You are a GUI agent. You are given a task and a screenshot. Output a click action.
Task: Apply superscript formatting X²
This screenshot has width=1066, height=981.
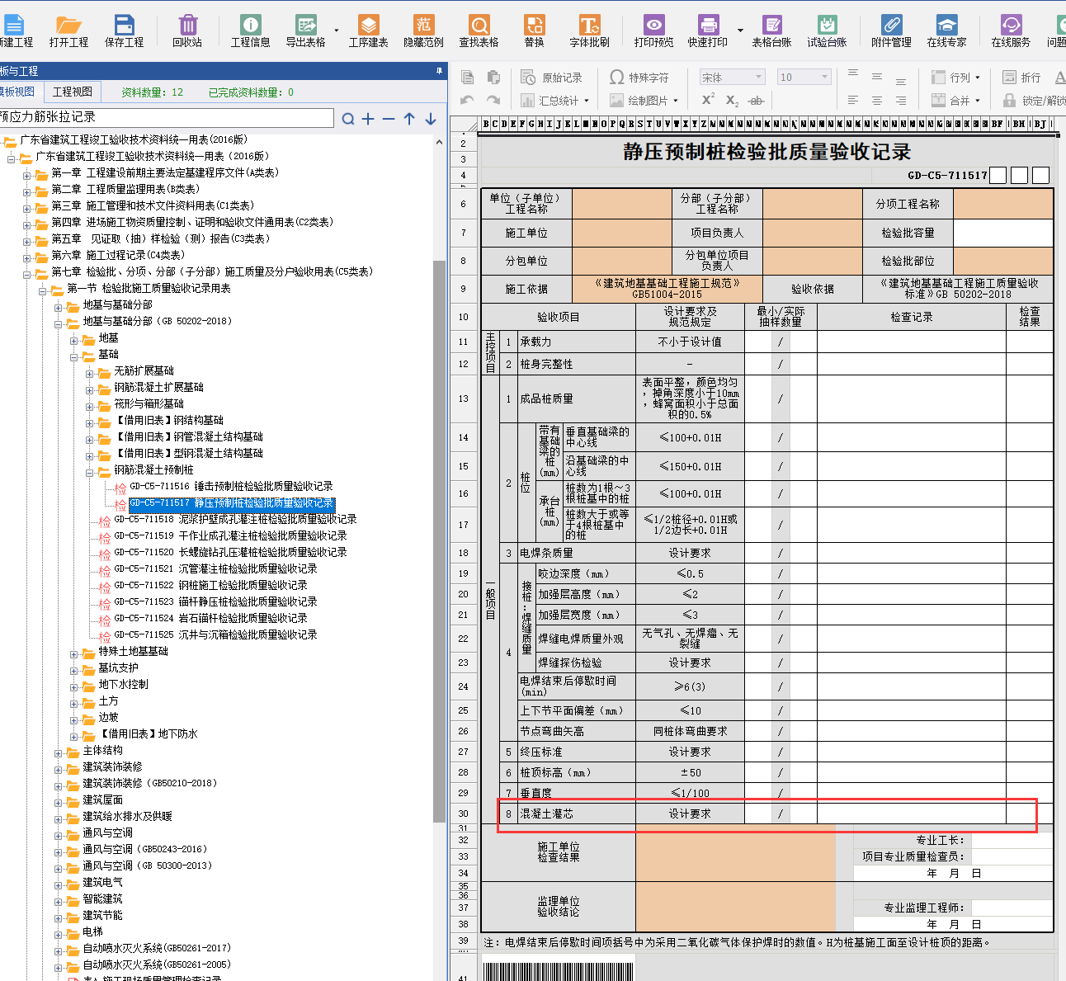click(x=708, y=100)
